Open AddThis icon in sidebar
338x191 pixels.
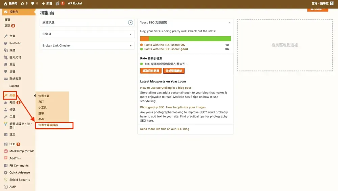6,158
